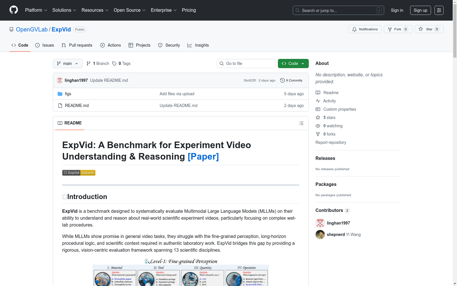Click the README.md file icon
Screen dimensions: 457x286
click(60, 106)
